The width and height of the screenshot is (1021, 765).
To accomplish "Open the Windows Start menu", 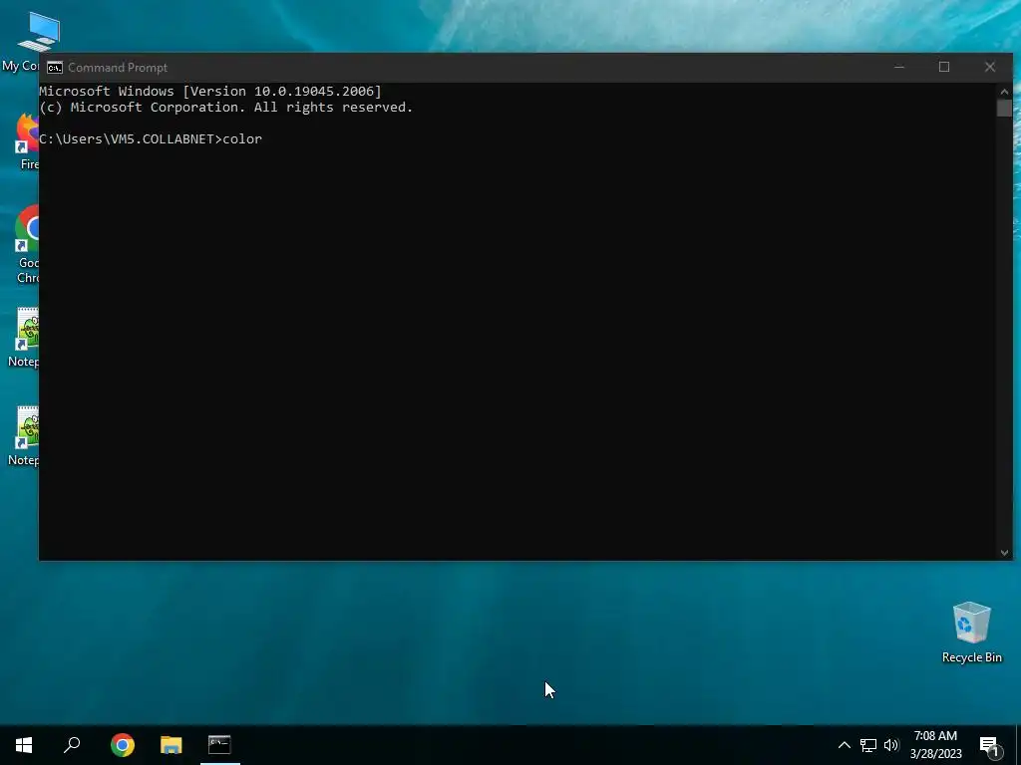I will click(x=24, y=745).
